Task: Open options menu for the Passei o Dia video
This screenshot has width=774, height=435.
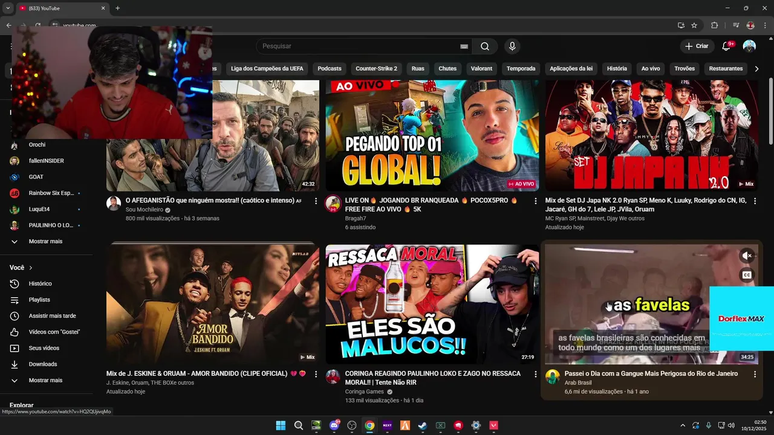Action: click(x=755, y=374)
